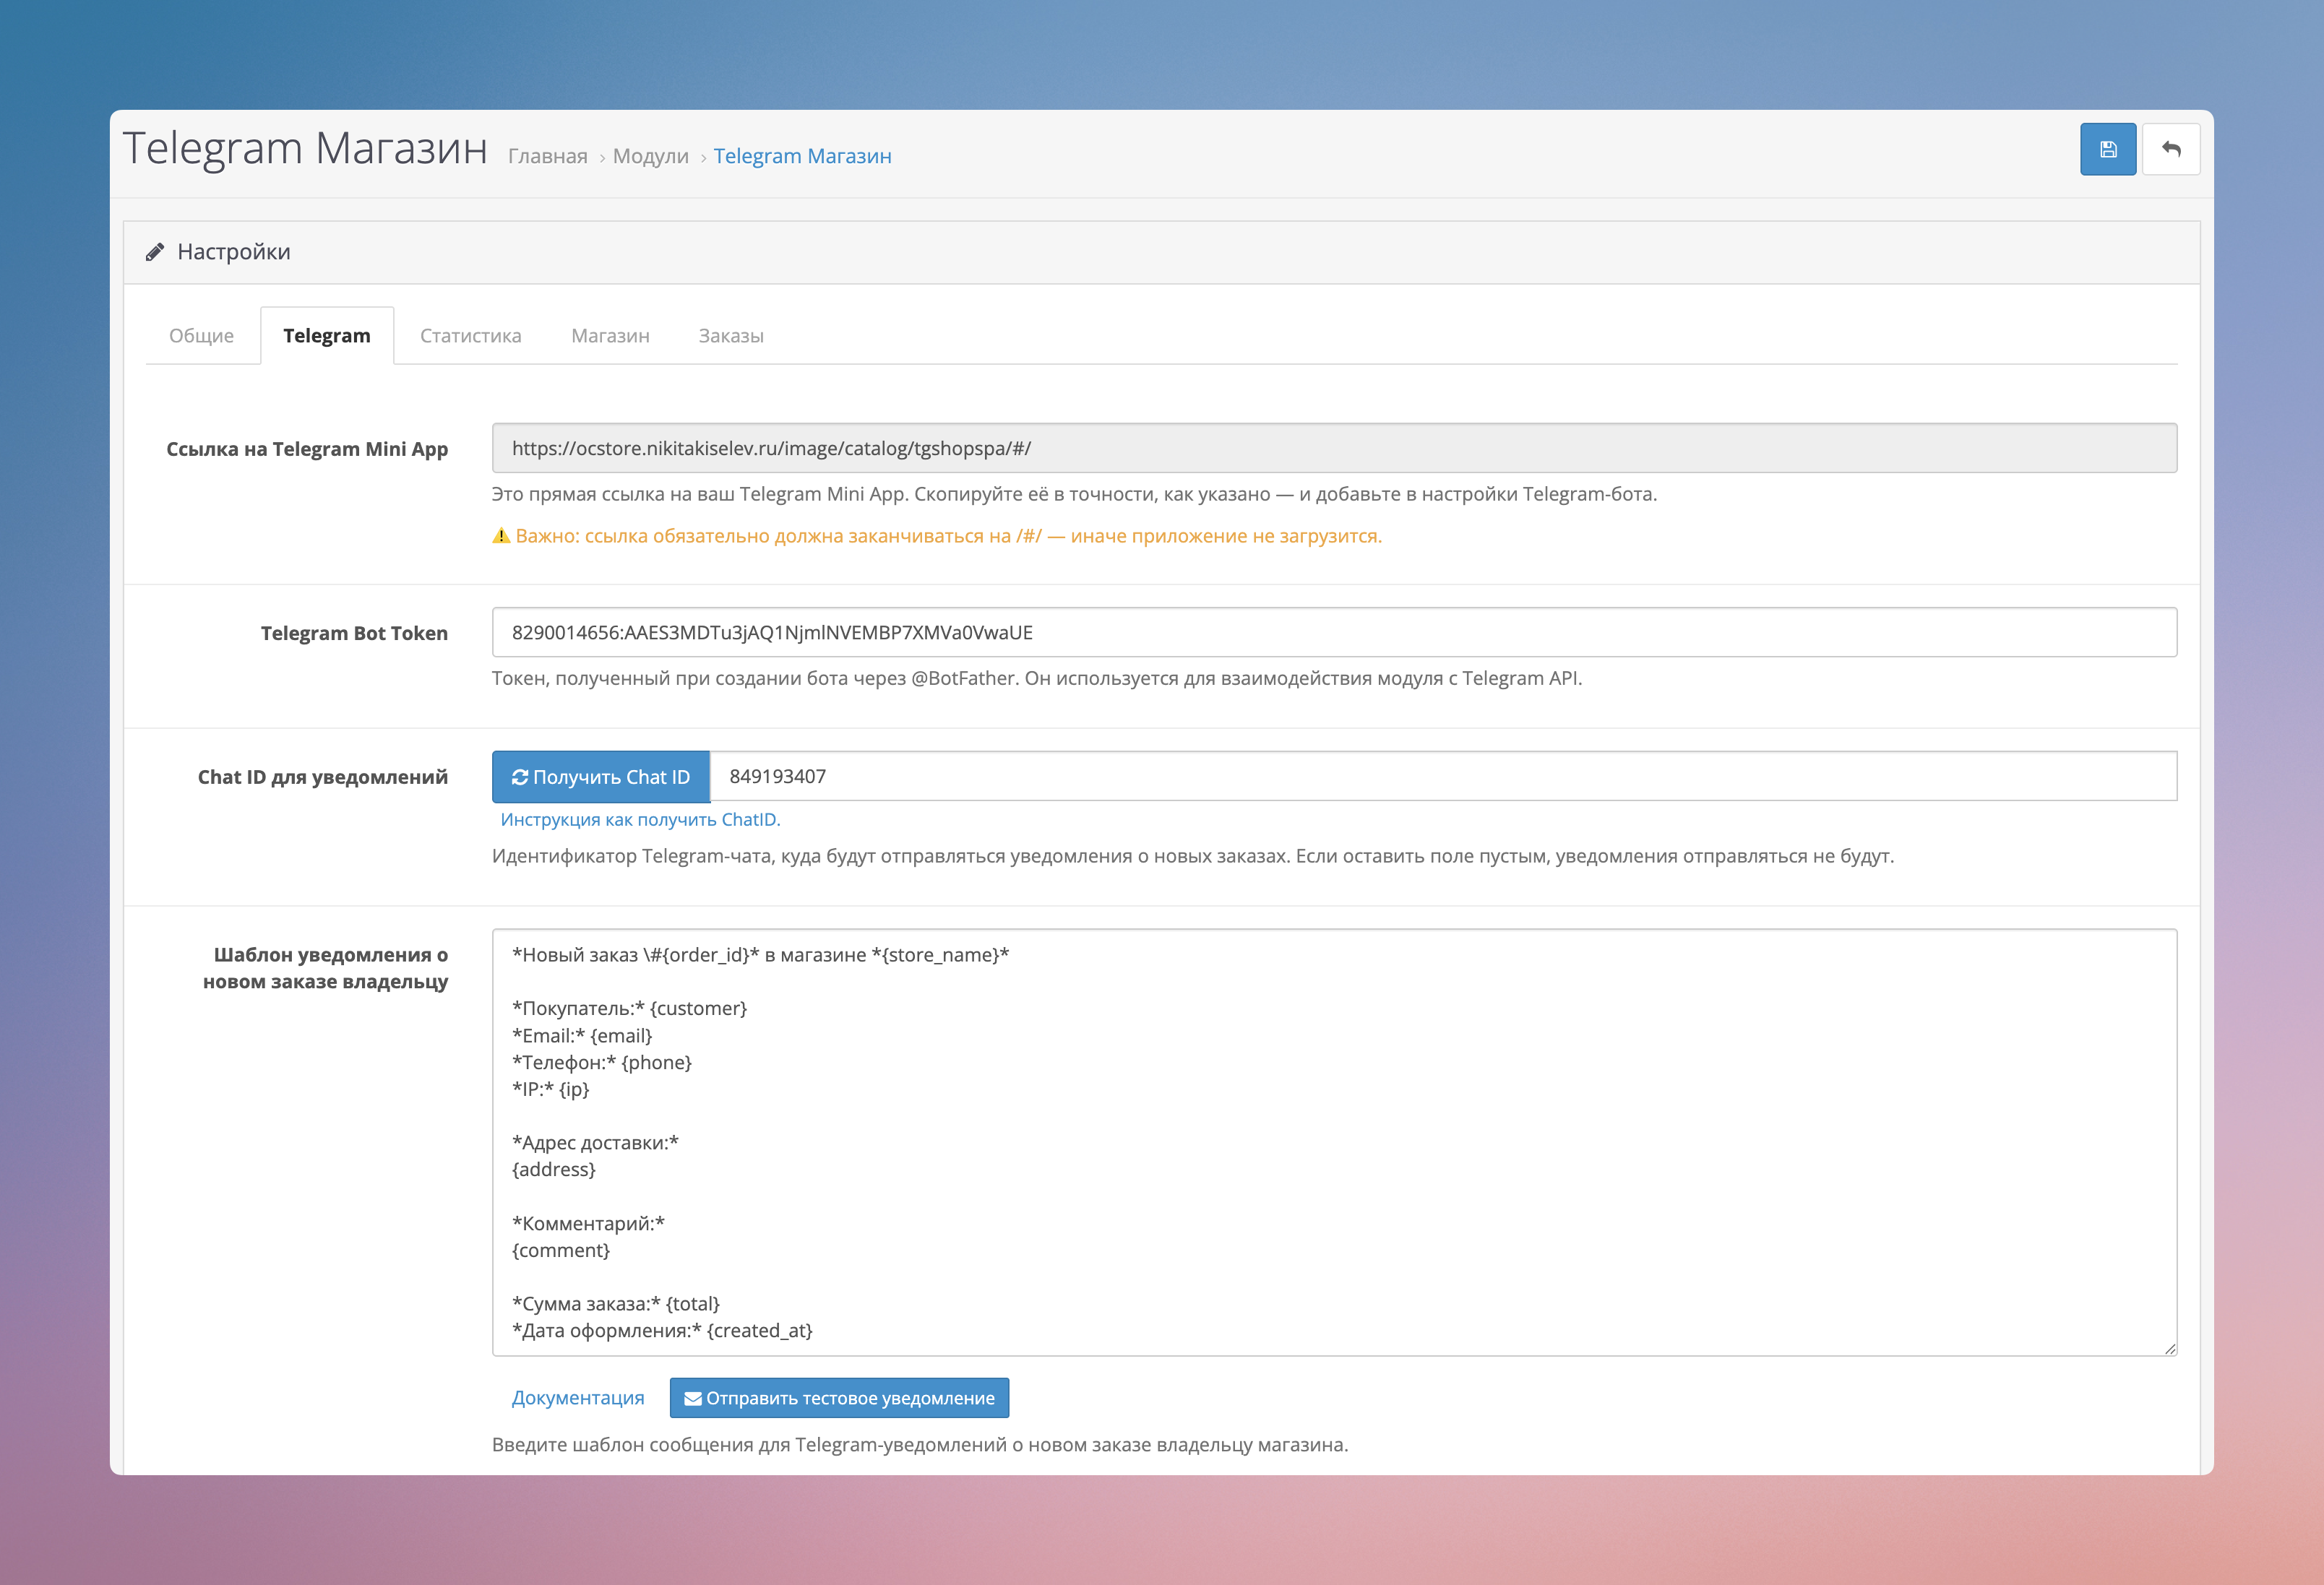Click the Telegram Mini App URL field

click(1334, 448)
